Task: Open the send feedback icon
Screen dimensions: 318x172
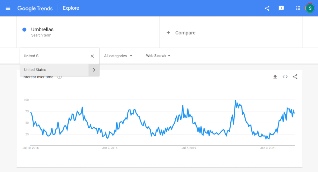Action: (x=281, y=8)
